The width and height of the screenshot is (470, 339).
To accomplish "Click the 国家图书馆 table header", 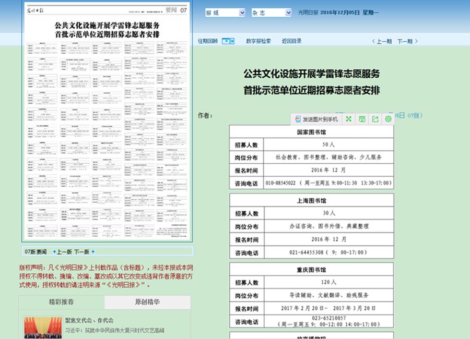I will coord(311,132).
